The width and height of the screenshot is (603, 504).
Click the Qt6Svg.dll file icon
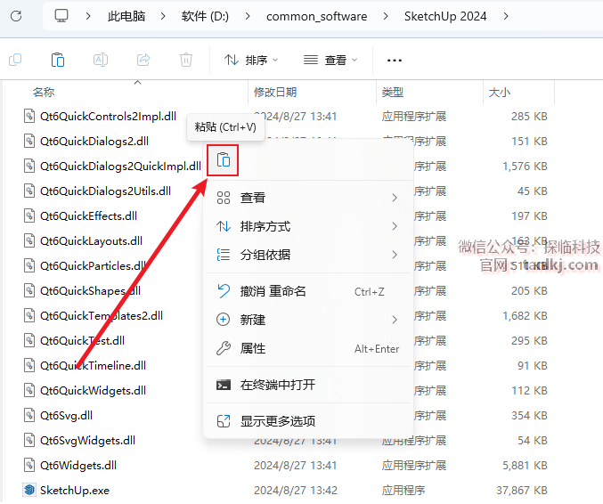pos(29,415)
